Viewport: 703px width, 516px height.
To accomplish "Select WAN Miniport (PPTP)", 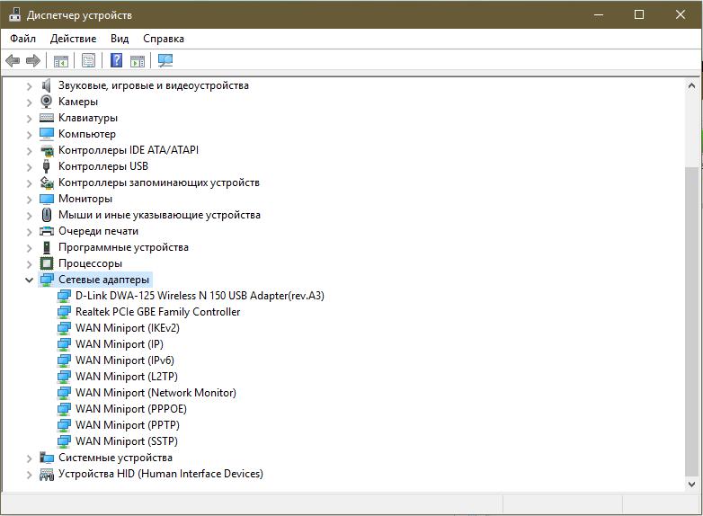I will point(128,425).
